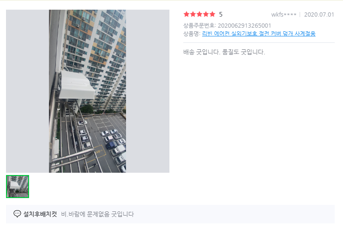Click the second red rating star

click(x=193, y=14)
